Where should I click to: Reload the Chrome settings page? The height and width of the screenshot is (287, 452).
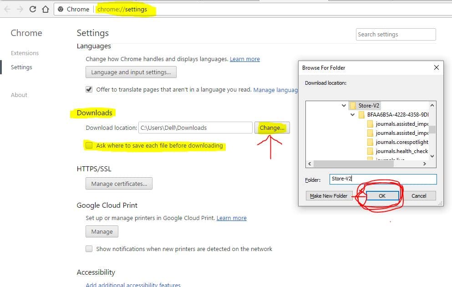(33, 9)
